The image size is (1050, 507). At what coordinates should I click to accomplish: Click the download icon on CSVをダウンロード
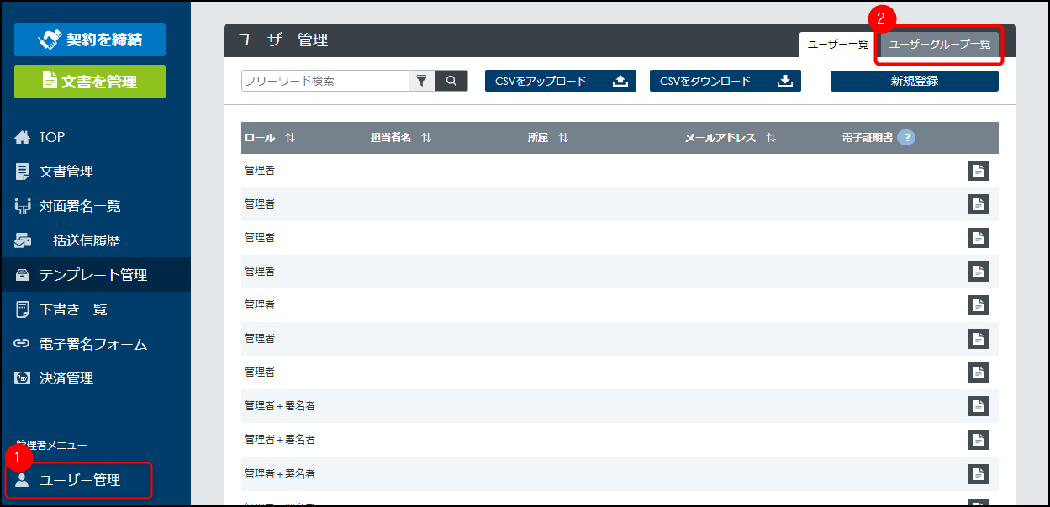pos(785,81)
